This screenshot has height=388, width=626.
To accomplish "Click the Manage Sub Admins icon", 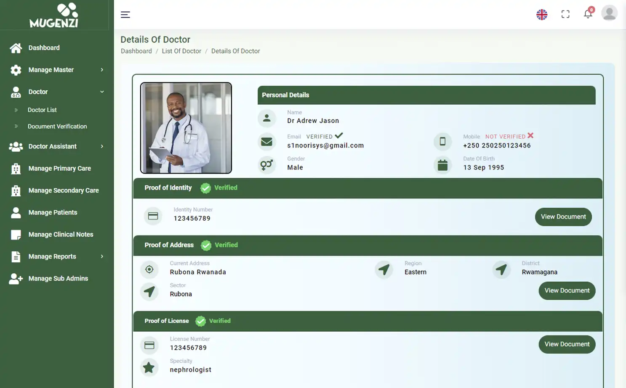I will (x=16, y=278).
